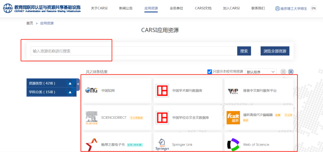Click 免费 tag on 福昕高级PDF编辑器
323x152 pixels.
tap(278, 115)
